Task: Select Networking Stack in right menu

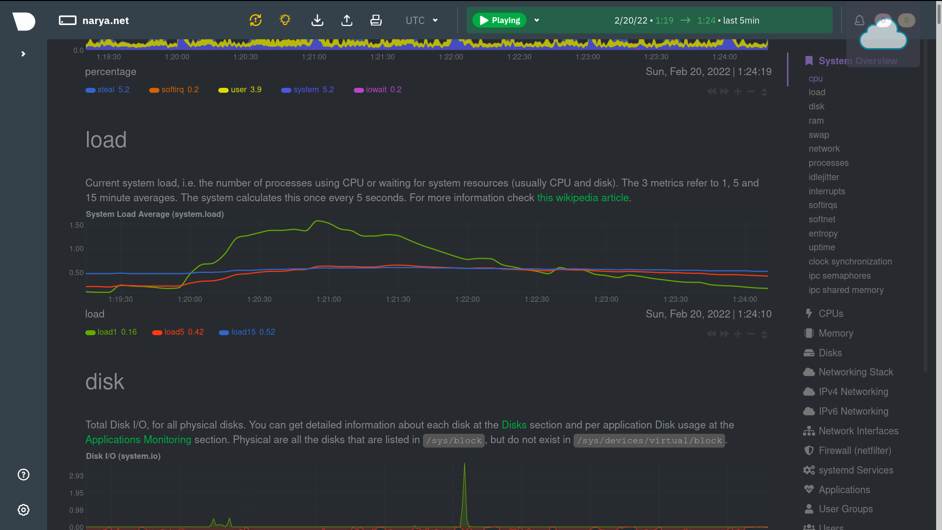Action: click(x=856, y=372)
